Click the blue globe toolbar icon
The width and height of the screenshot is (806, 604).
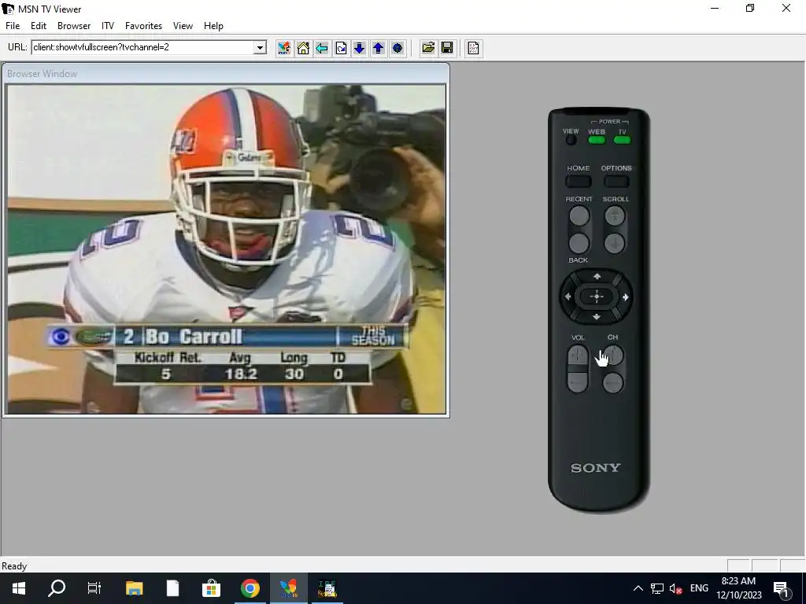point(397,48)
